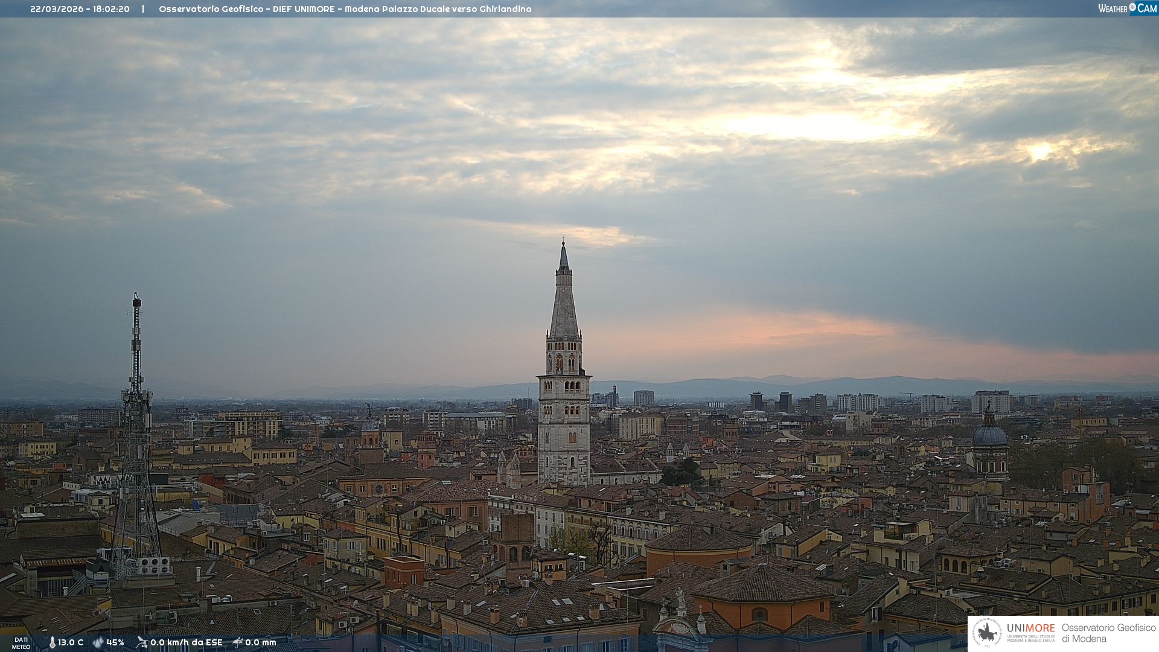The image size is (1159, 652).
Task: Click the blue church dome
Action: [x=990, y=436]
